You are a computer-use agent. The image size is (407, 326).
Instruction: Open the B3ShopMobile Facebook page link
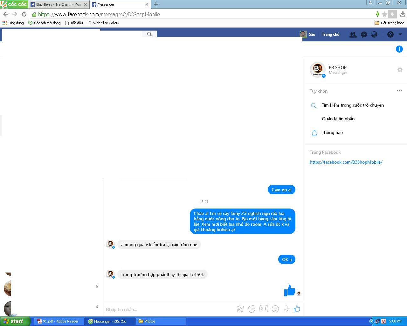click(x=346, y=162)
